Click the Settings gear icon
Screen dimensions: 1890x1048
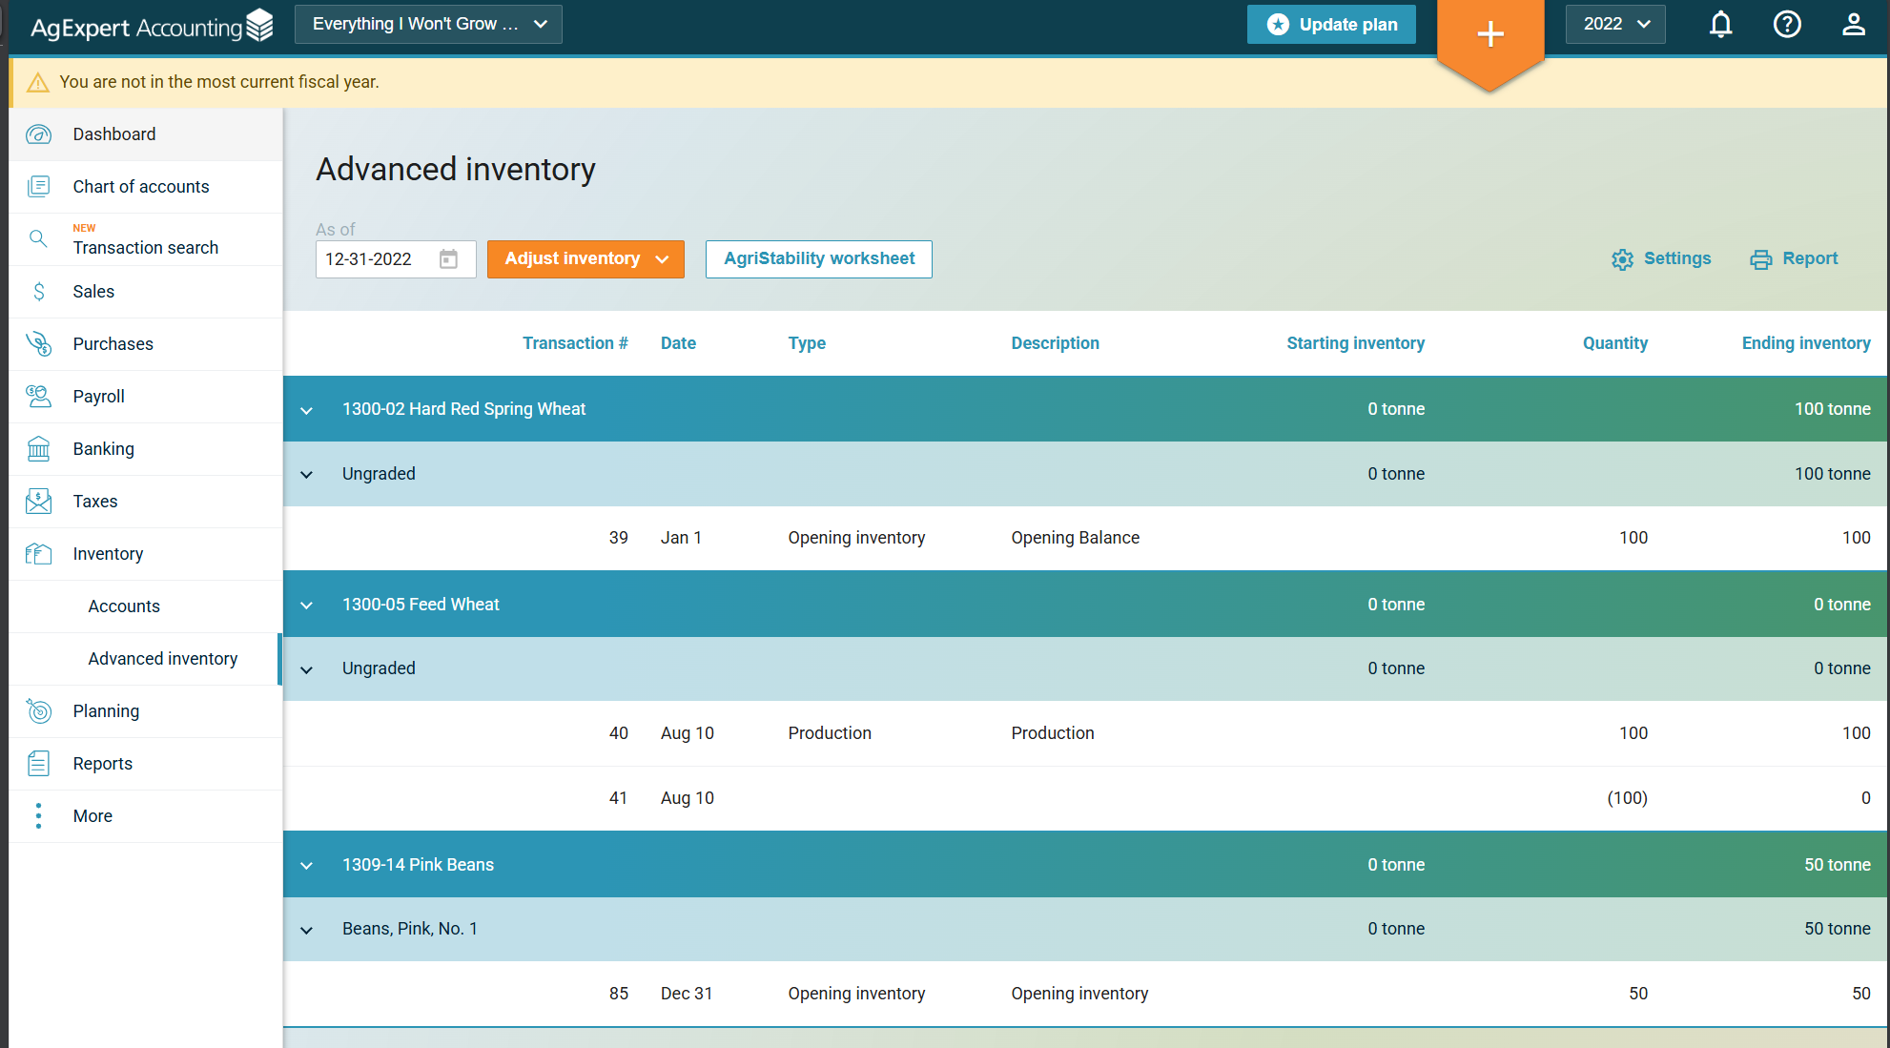click(1622, 259)
